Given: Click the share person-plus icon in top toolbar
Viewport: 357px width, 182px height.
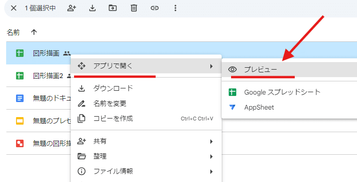Looking at the screenshot, I should [x=72, y=8].
